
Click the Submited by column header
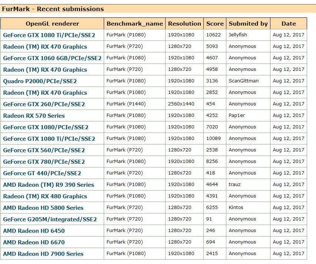pos(248,24)
